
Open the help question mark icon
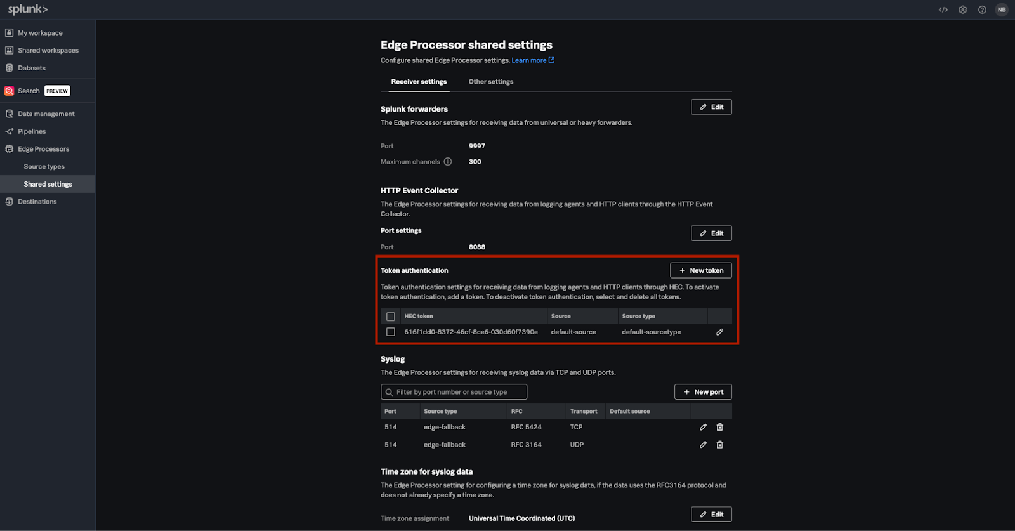(x=982, y=10)
